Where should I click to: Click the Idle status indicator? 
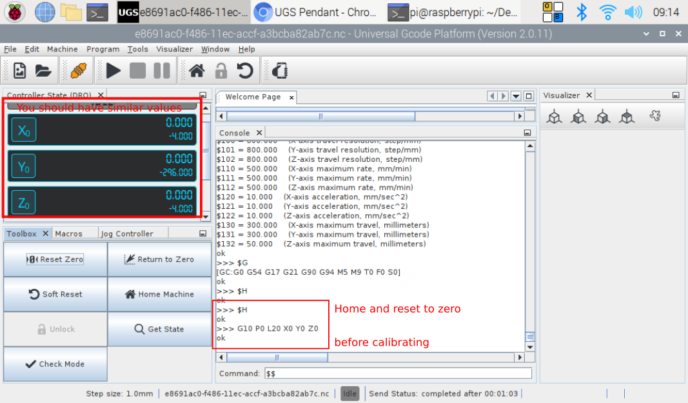tap(349, 393)
